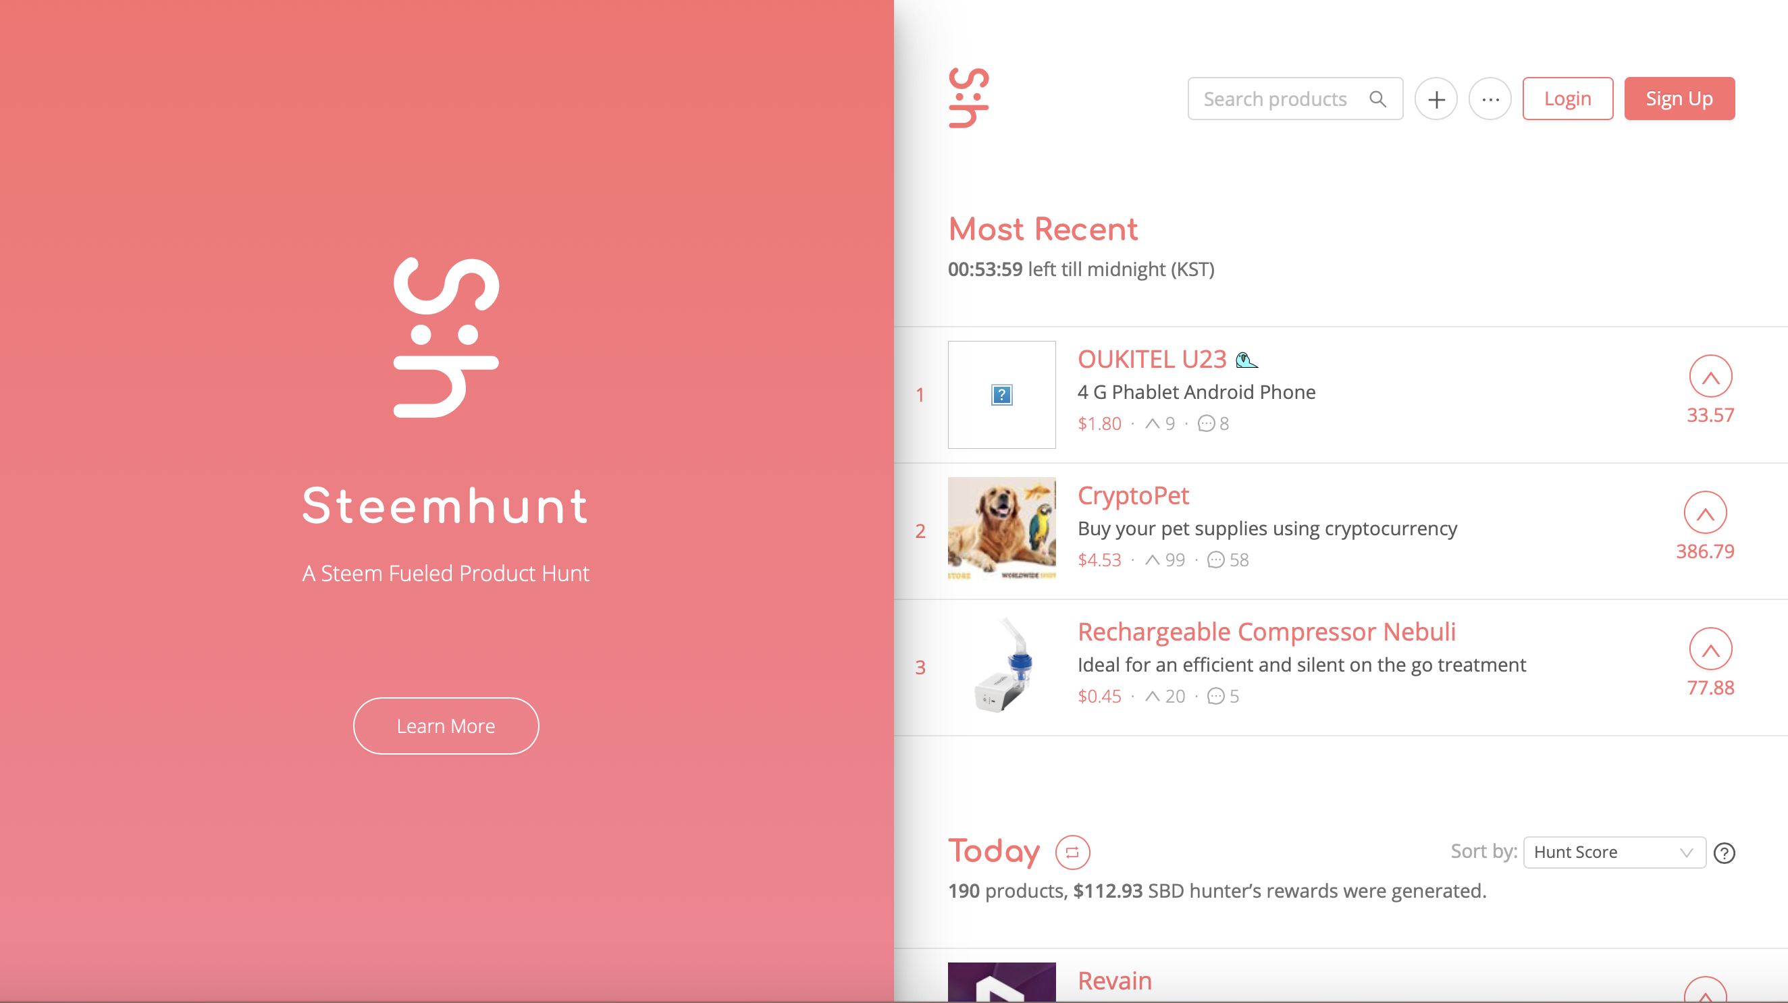Image resolution: width=1788 pixels, height=1003 pixels.
Task: Click the Learn More button
Action: [x=446, y=726]
